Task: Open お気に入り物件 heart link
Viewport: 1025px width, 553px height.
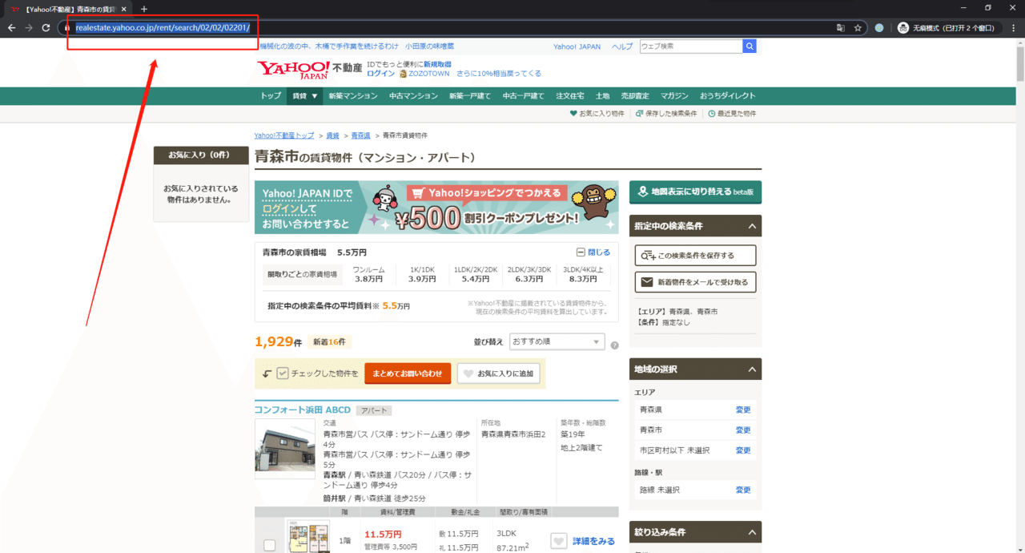Action: (x=597, y=114)
